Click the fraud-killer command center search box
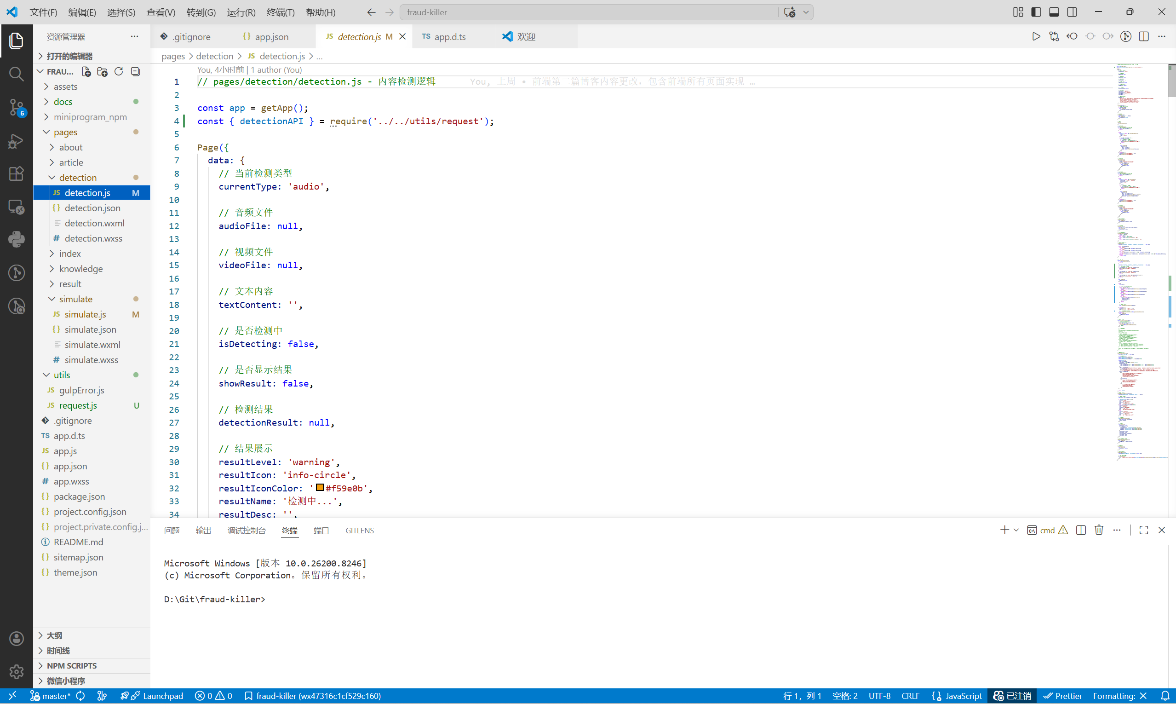 click(x=589, y=12)
